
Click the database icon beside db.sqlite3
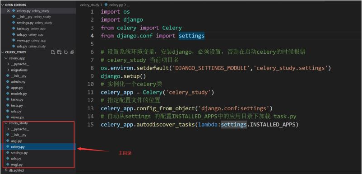tap(6, 170)
